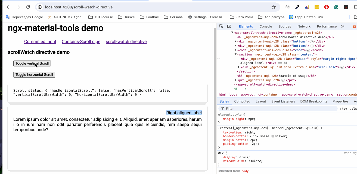
Task: Switch to the Elements tab
Action: (x=246, y=26)
